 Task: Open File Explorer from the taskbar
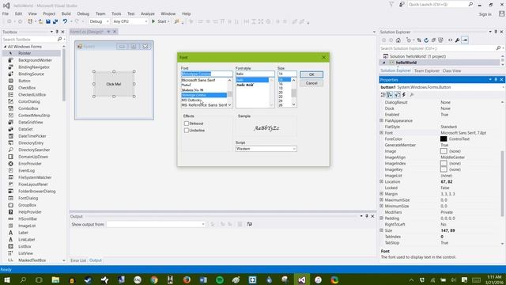(55, 279)
